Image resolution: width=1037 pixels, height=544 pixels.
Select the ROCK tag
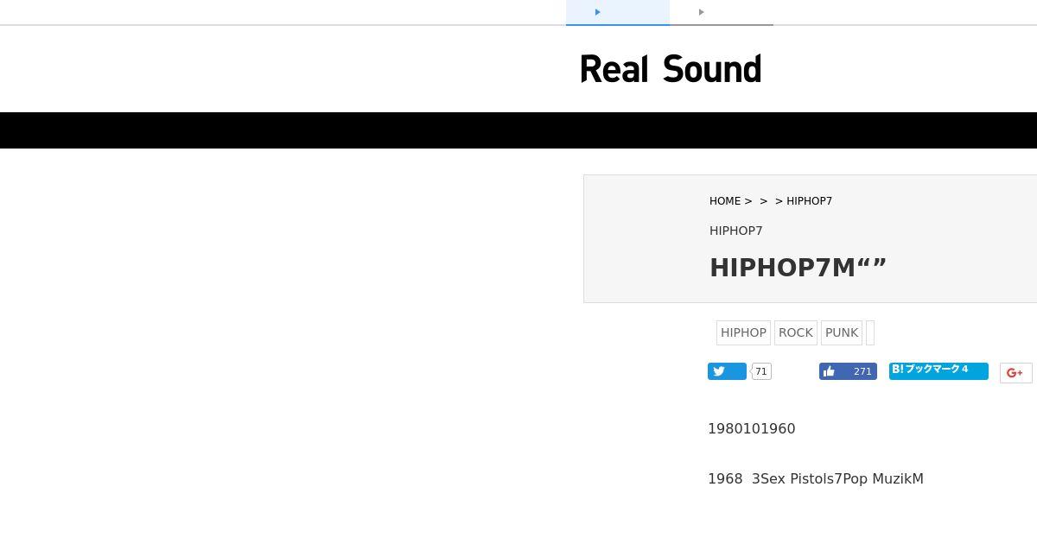(x=795, y=332)
